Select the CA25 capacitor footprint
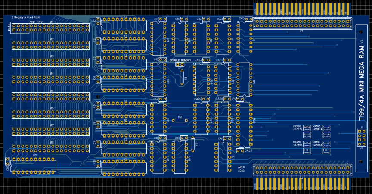 (x=241, y=151)
